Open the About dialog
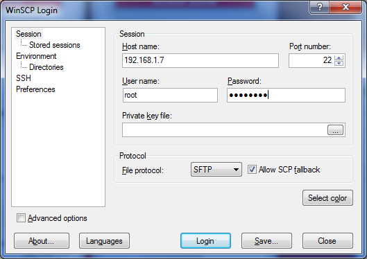Screen dimensions: 367x259 [x=42, y=241]
